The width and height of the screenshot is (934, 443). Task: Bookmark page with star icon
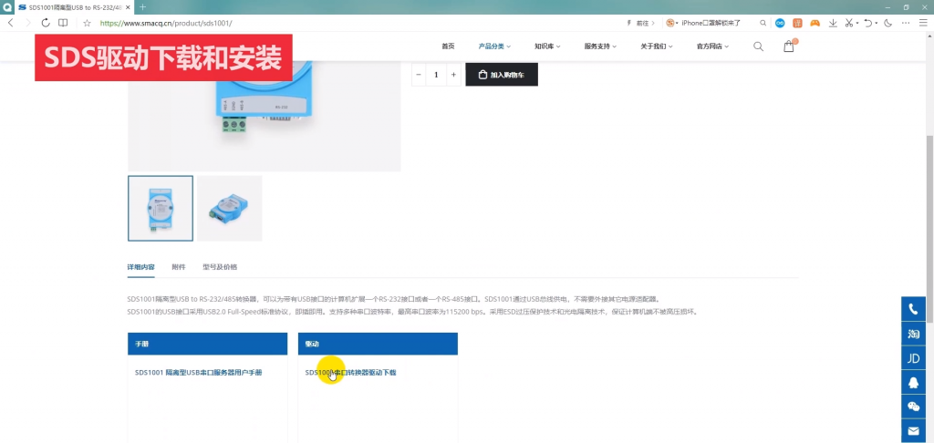click(87, 23)
